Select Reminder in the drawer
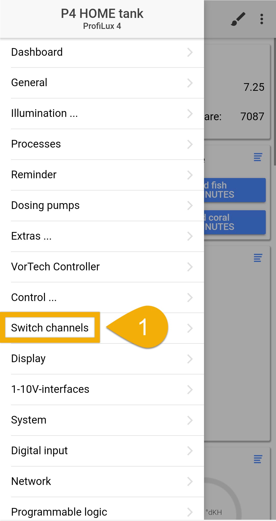 tap(102, 175)
